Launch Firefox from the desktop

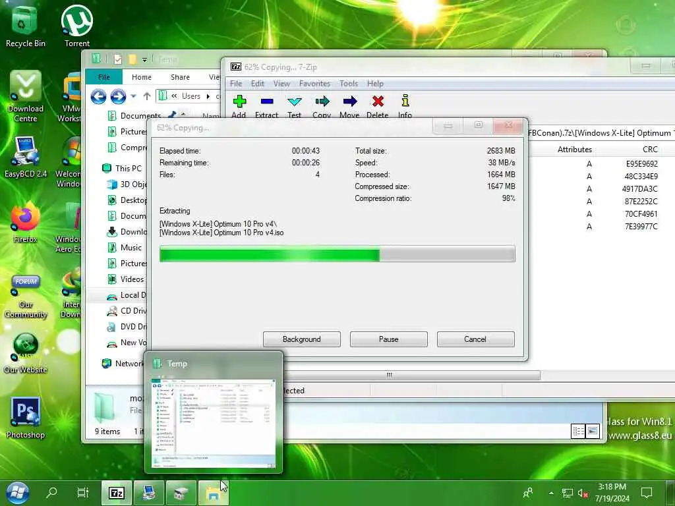coord(25,221)
